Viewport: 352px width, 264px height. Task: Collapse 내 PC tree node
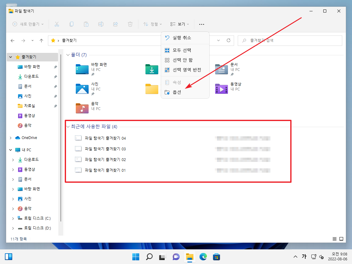pyautogui.click(x=11, y=150)
